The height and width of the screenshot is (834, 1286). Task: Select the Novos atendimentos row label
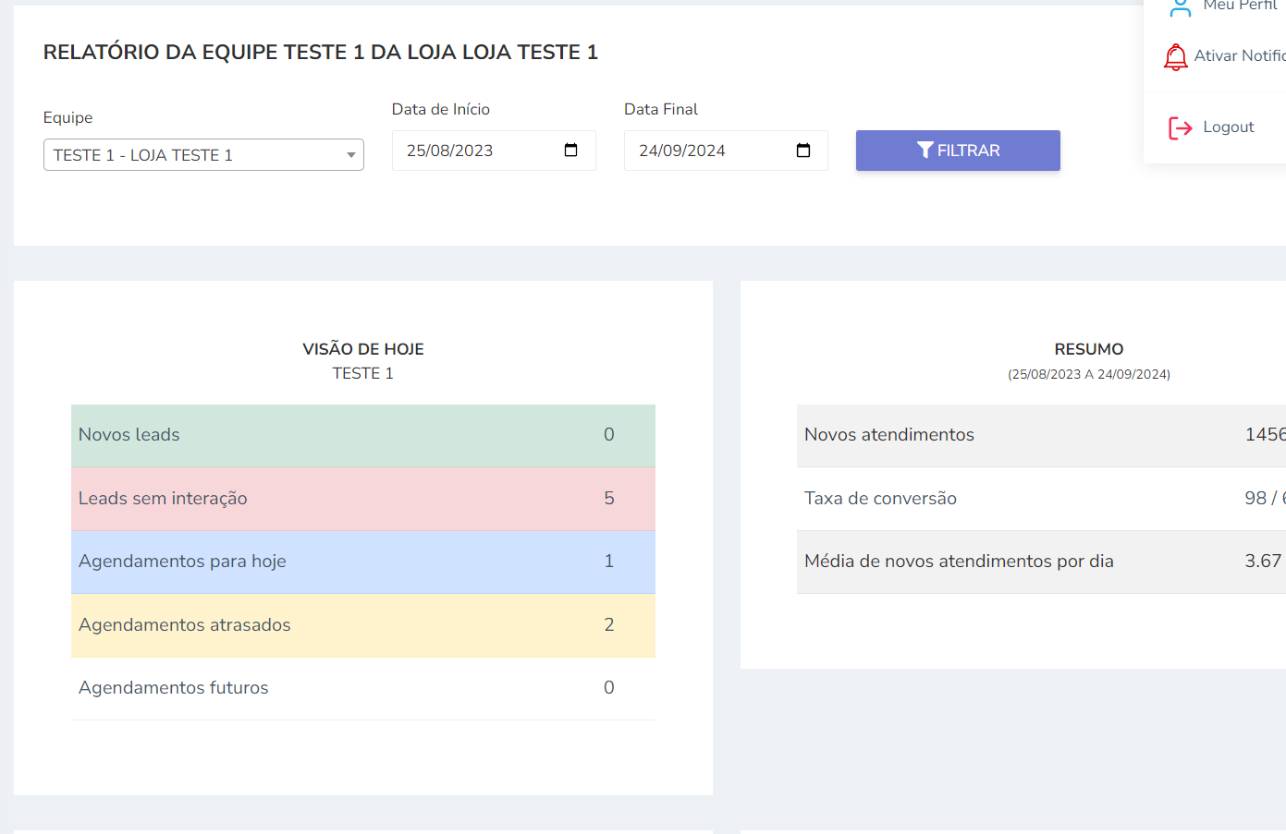889,435
